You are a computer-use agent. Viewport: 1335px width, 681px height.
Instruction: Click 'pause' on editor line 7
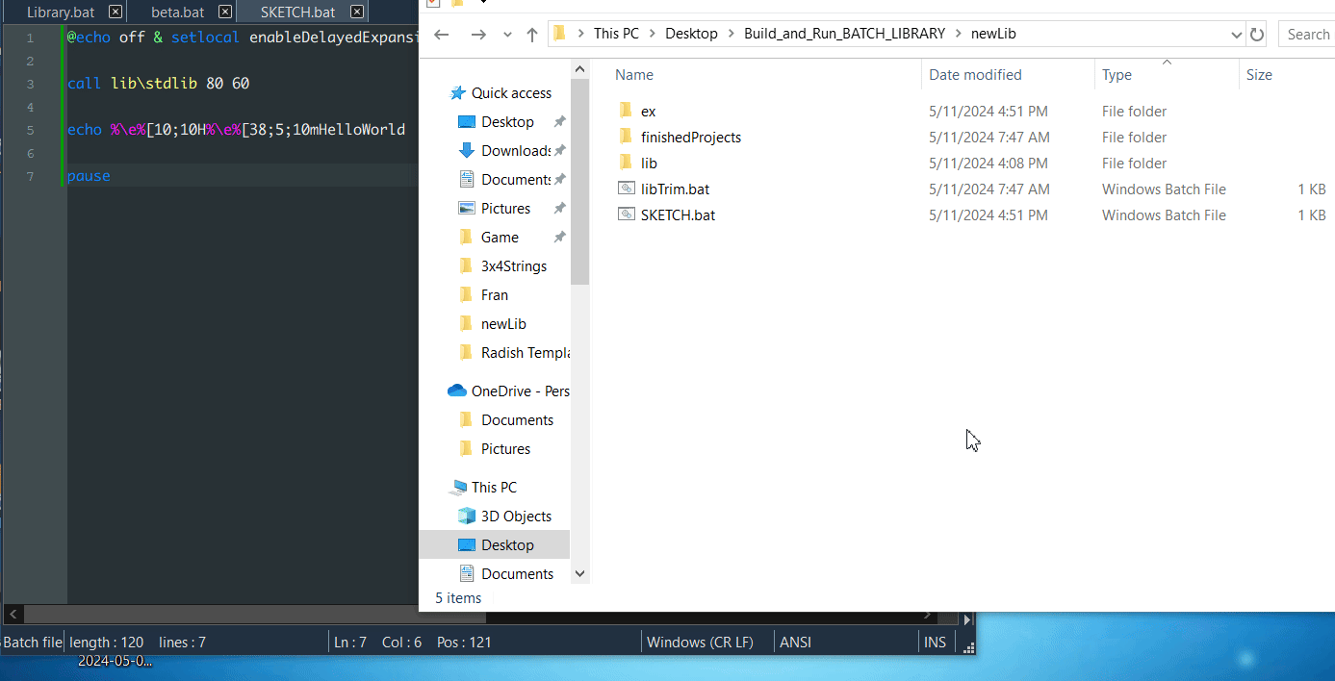(x=89, y=176)
